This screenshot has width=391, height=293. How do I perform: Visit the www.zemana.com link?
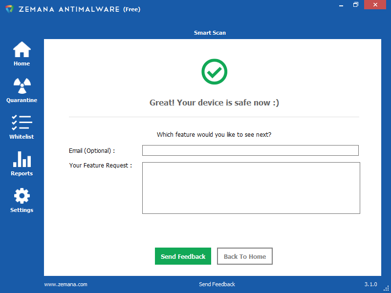click(x=65, y=284)
